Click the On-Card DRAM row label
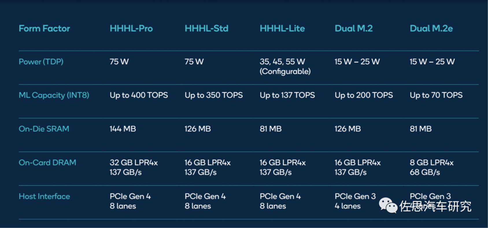 (x=47, y=162)
